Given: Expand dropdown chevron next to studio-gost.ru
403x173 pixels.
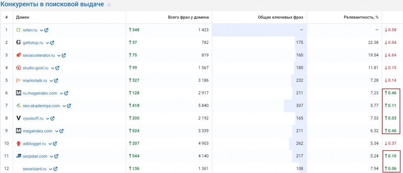Looking at the screenshot, I should (52, 68).
